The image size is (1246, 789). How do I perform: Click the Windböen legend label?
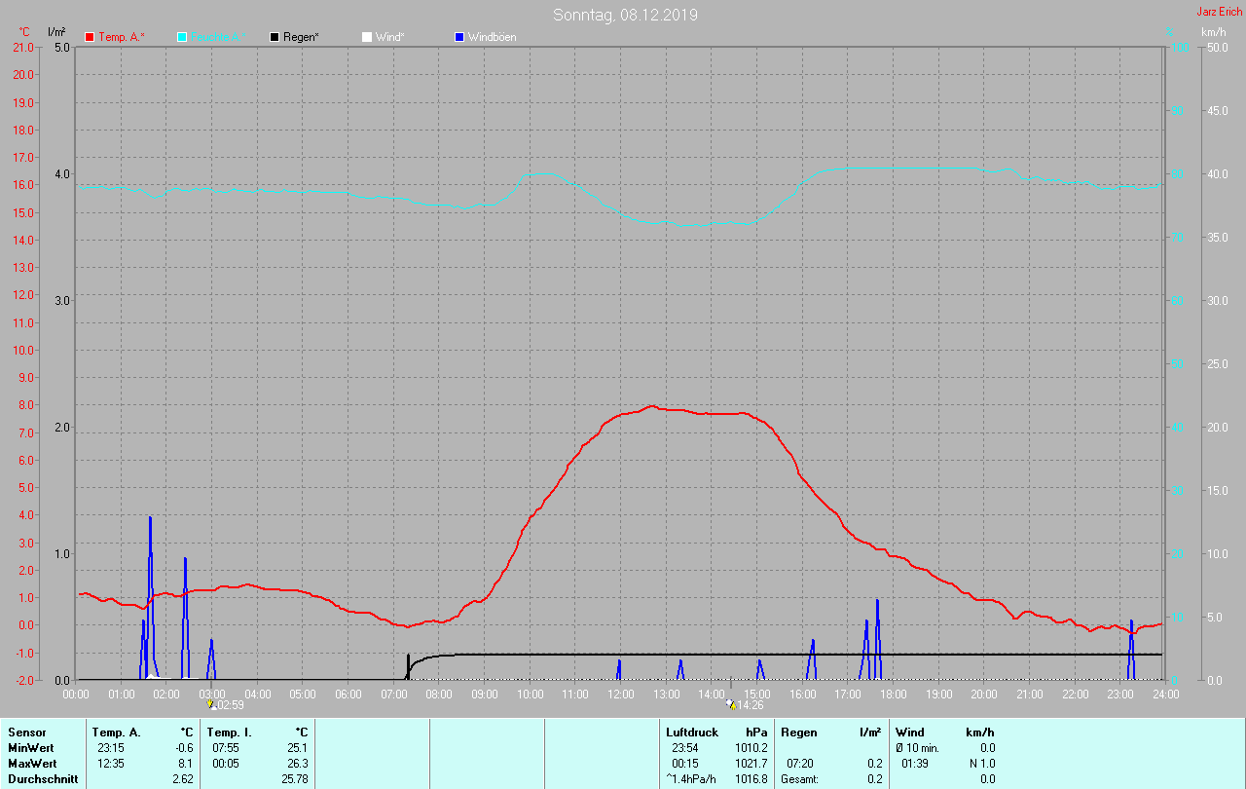[492, 37]
